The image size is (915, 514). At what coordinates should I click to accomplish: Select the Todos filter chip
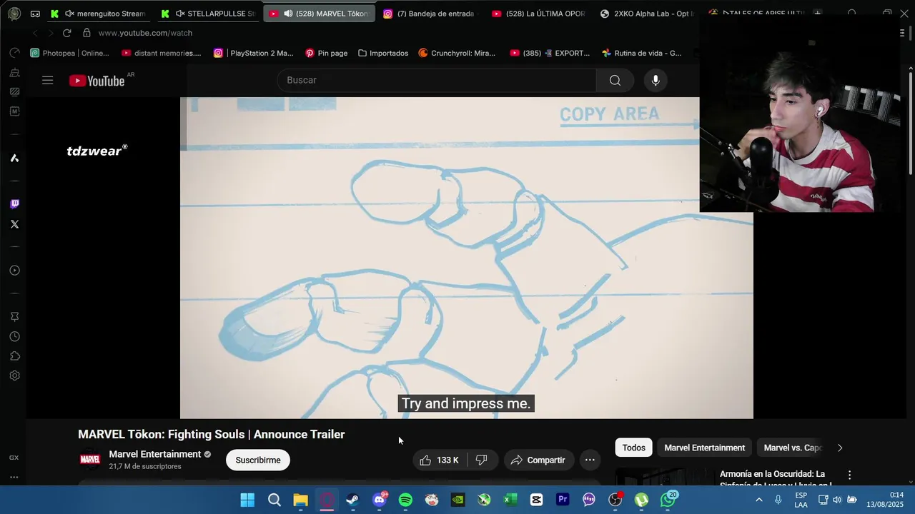[x=633, y=448]
